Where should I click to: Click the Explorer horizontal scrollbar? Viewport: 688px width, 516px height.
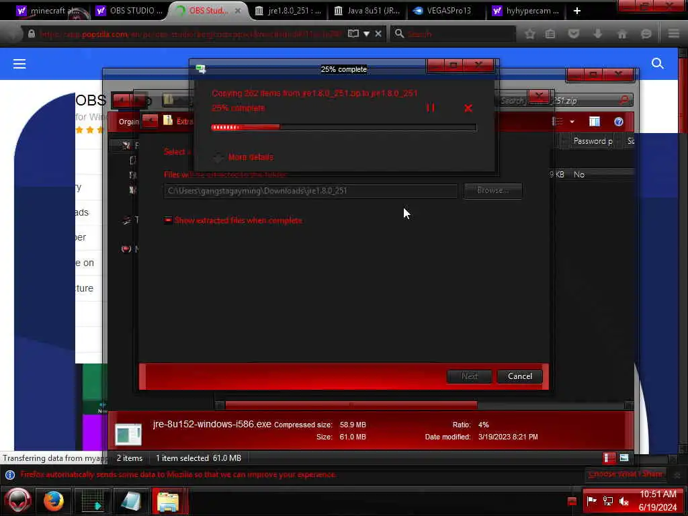point(351,405)
